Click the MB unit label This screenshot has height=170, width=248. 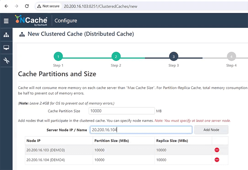click(x=159, y=111)
